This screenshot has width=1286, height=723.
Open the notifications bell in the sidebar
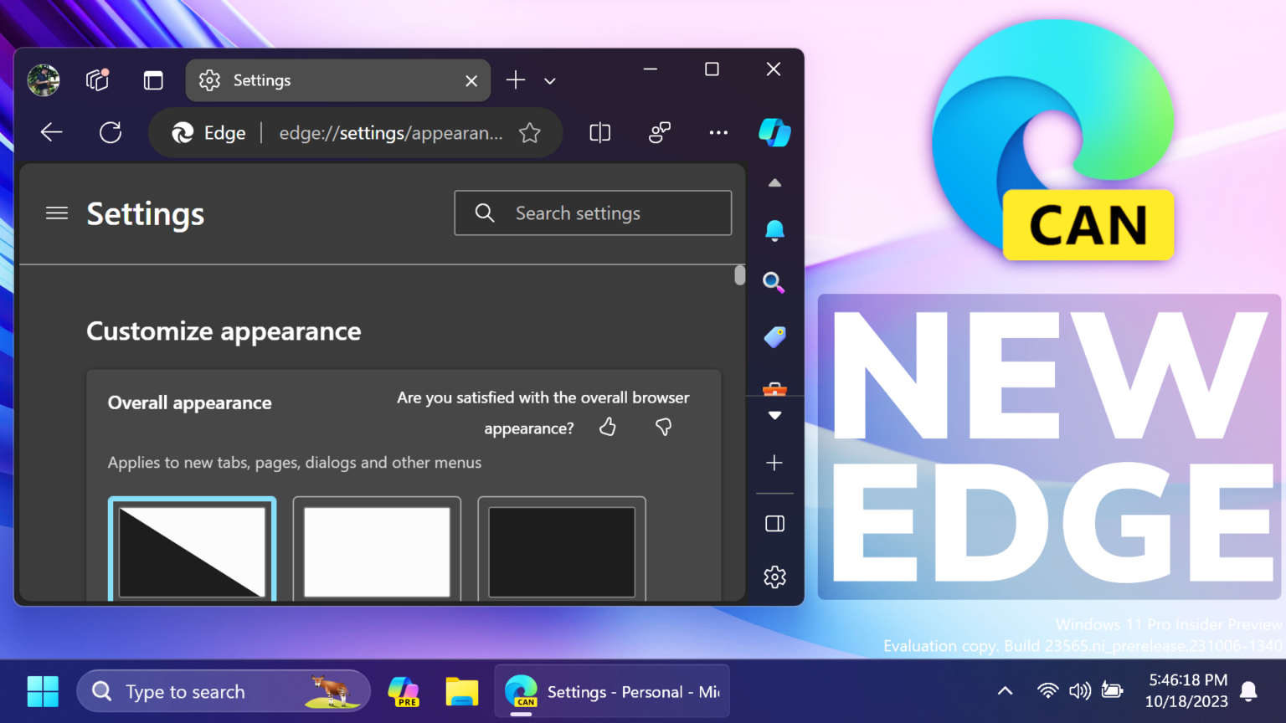(774, 230)
